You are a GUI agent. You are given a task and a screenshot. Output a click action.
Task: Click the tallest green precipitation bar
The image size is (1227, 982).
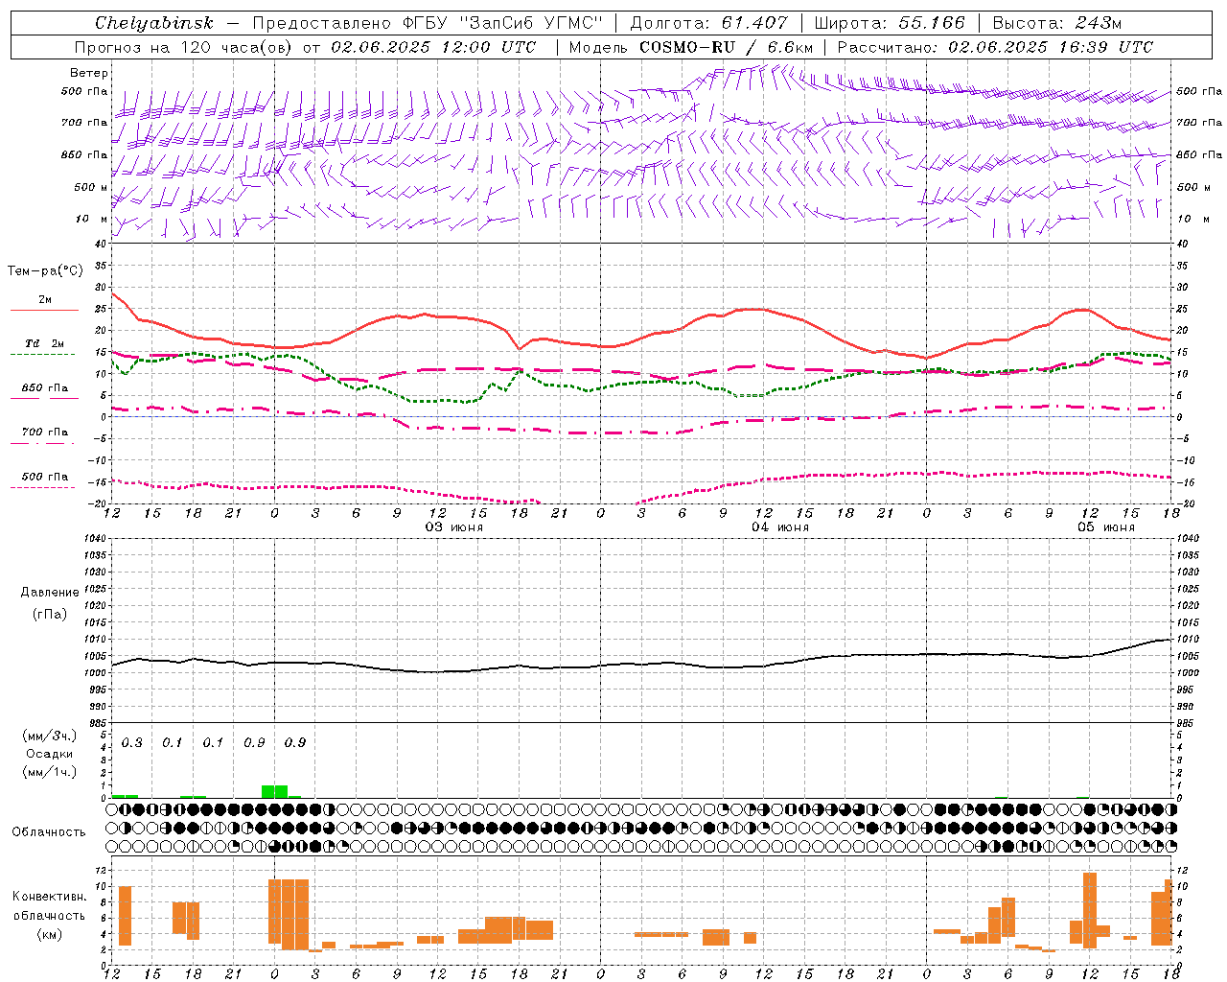pyautogui.click(x=274, y=791)
